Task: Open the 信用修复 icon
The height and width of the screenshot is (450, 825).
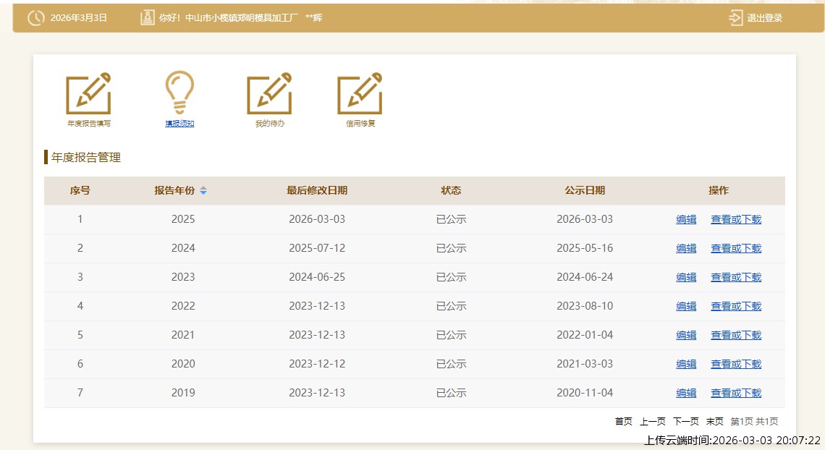Action: [360, 94]
